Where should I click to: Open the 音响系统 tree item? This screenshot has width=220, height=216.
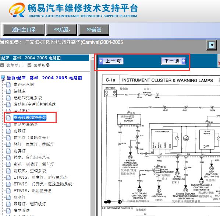coord(22,210)
